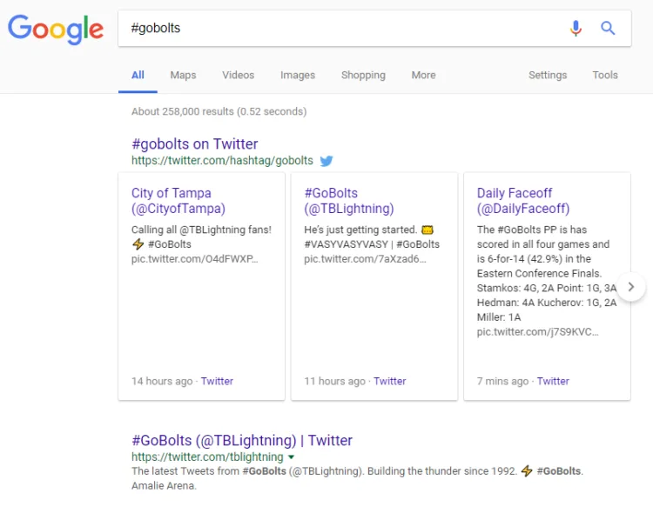Image resolution: width=653 pixels, height=520 pixels.
Task: Click the Twitter bird icon beside hashtag URL
Action: tap(326, 161)
